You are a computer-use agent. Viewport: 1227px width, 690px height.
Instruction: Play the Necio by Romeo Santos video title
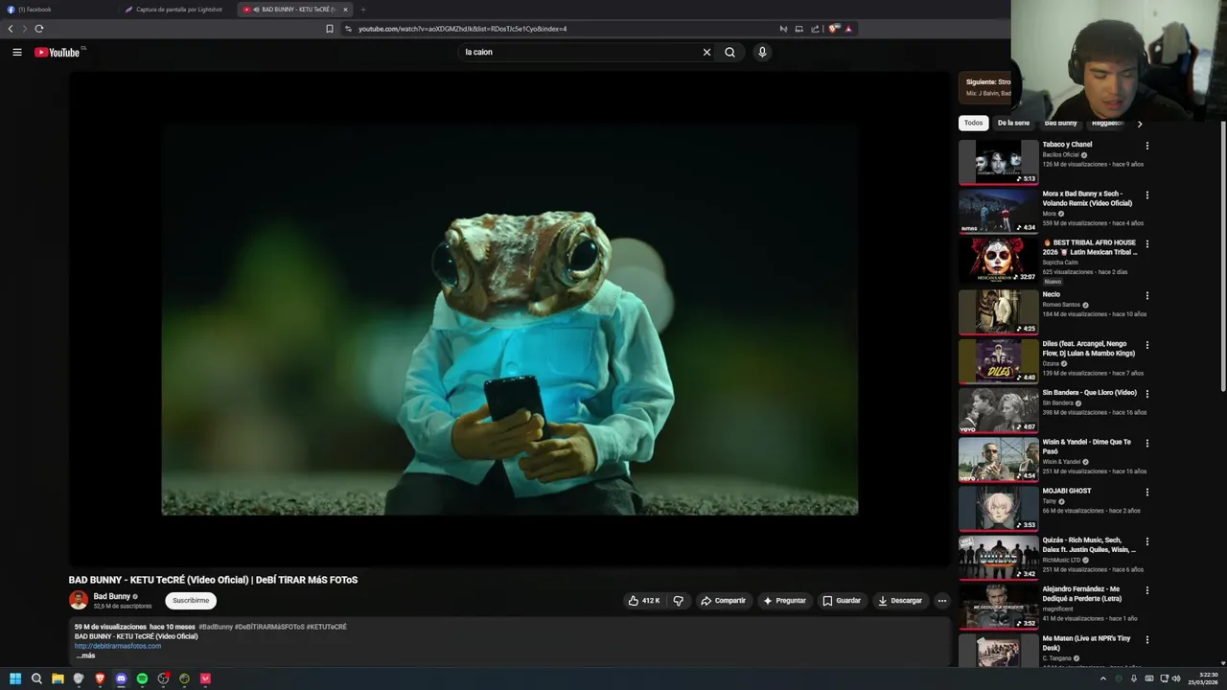(1052, 294)
